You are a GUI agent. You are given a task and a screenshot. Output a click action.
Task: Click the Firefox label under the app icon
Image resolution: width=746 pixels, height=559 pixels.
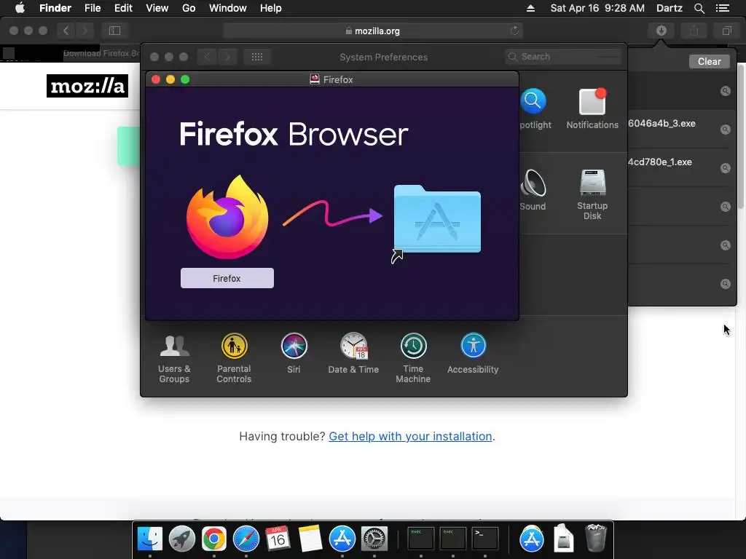pyautogui.click(x=227, y=278)
